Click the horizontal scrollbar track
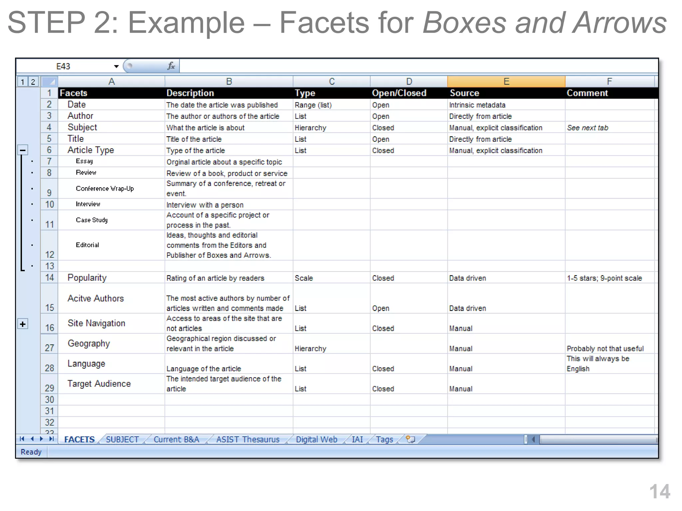 pos(598,439)
